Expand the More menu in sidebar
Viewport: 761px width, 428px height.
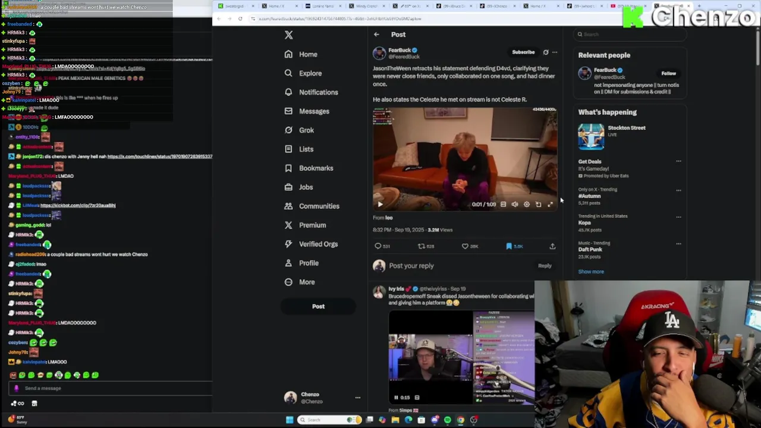tap(300, 282)
